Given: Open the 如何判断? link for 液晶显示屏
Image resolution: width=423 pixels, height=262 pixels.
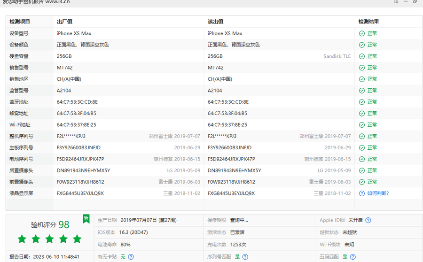Looking at the screenshot, I should click(378, 193).
